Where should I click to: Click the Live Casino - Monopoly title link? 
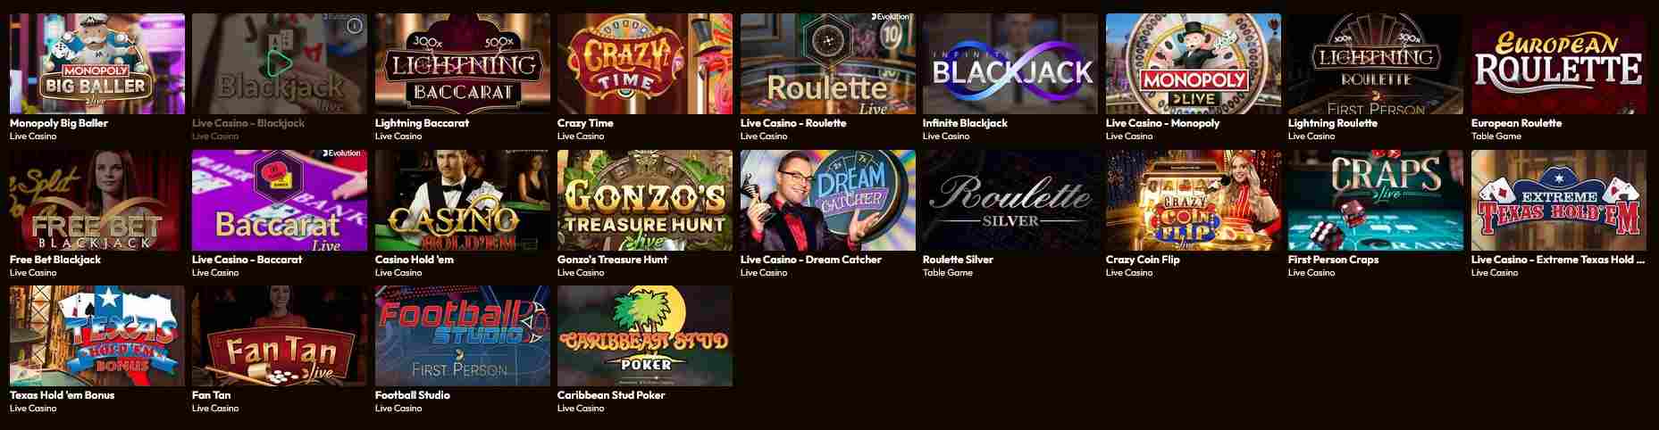pos(1162,123)
